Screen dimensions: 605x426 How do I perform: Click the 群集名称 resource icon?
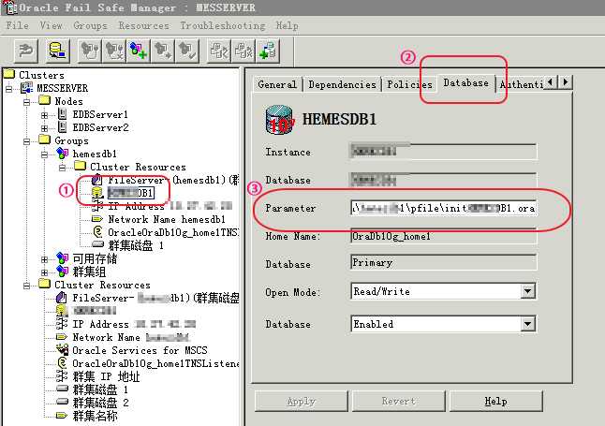pyautogui.click(x=62, y=415)
